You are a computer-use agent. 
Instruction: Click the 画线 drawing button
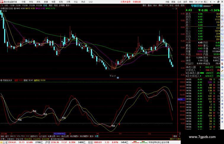[161, 5]
